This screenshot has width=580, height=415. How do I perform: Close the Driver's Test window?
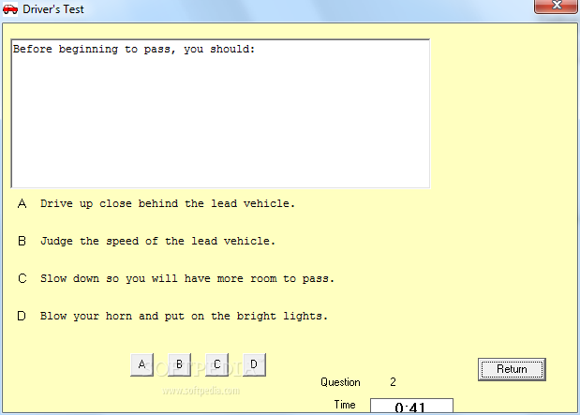[x=556, y=6]
